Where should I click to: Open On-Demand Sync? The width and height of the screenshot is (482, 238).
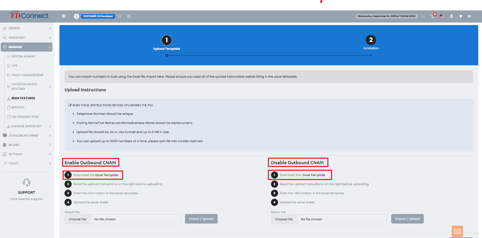[25, 117]
